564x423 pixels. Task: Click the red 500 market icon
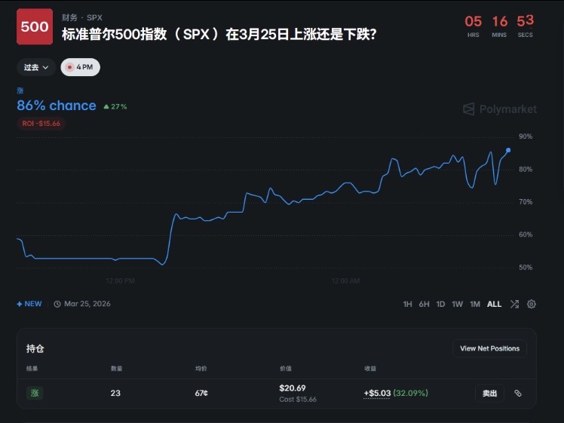[x=35, y=26]
